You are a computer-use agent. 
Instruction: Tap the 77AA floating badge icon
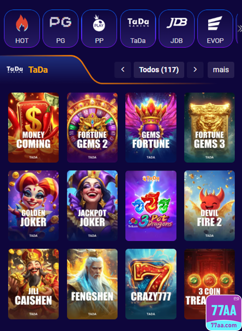pyautogui.click(x=224, y=312)
